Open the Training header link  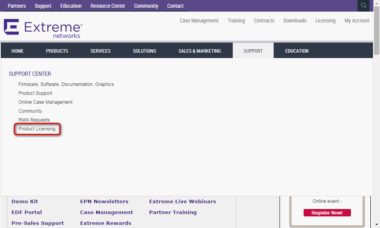point(236,21)
